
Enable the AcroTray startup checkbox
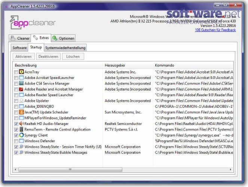(16, 72)
